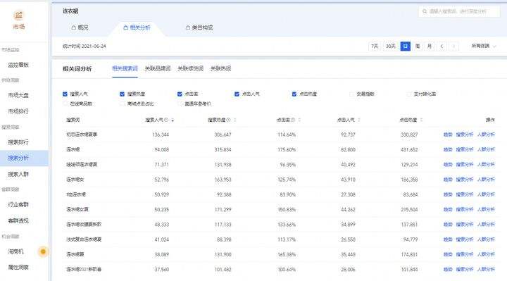Select the 周 granularity button

[418, 46]
